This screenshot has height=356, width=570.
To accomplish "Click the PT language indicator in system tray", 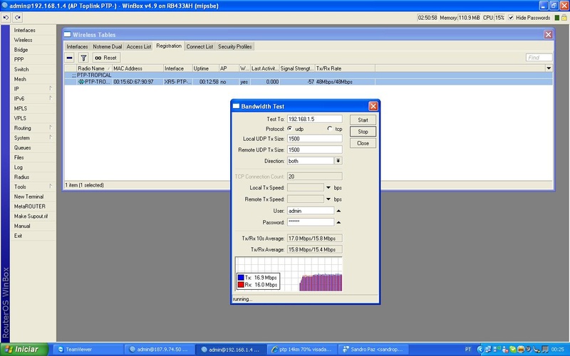I will coord(468,350).
